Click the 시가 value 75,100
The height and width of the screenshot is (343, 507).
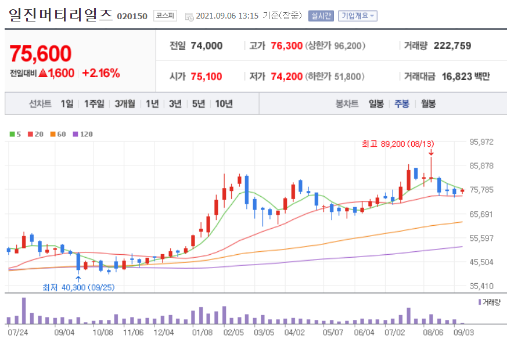pos(206,77)
